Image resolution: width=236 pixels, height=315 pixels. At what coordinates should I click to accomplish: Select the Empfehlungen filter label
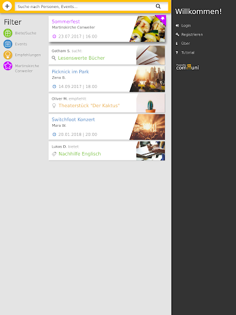(x=28, y=55)
